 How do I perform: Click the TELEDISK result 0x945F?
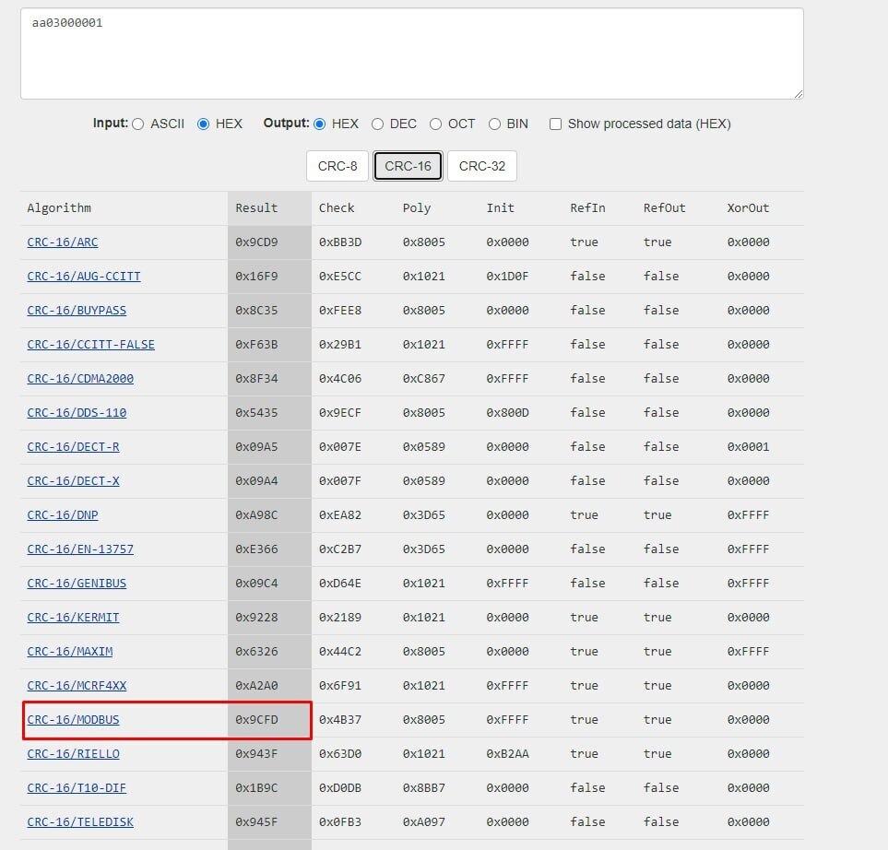[x=256, y=821]
